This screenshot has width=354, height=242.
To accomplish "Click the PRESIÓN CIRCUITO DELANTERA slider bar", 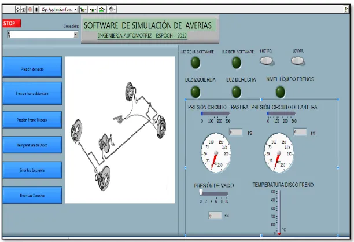I will (x=281, y=113).
